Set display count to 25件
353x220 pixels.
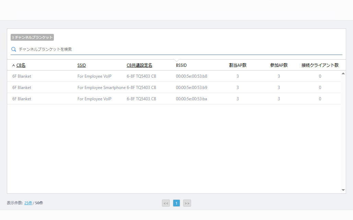pyautogui.click(x=28, y=203)
